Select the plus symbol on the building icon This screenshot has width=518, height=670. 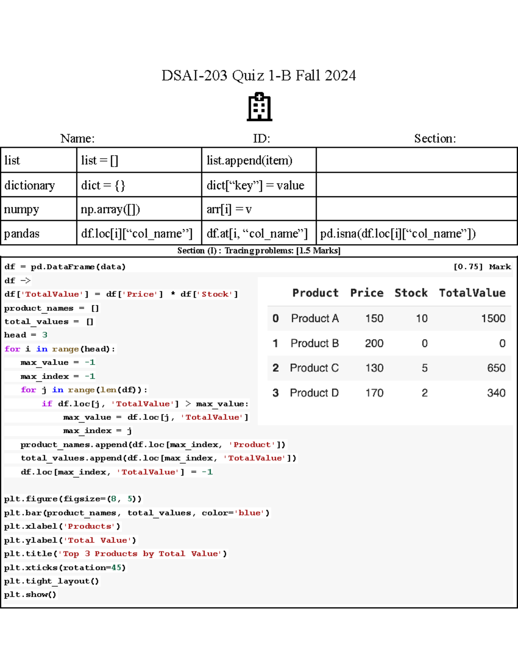(259, 96)
